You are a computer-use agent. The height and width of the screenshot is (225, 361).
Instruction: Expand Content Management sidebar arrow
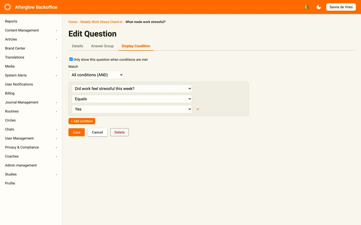pyautogui.click(x=56, y=30)
